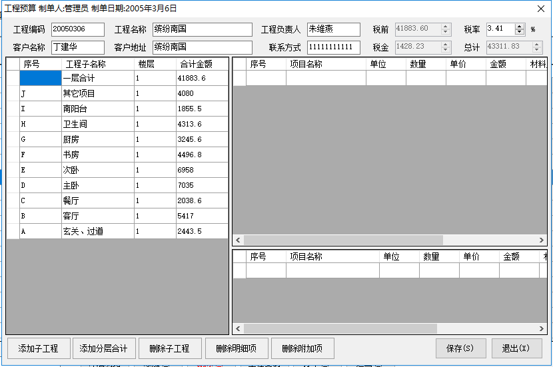Image resolution: width=553 pixels, height=367 pixels.
Task: Click row header of 客厅 row
Action: pyautogui.click(x=13, y=216)
